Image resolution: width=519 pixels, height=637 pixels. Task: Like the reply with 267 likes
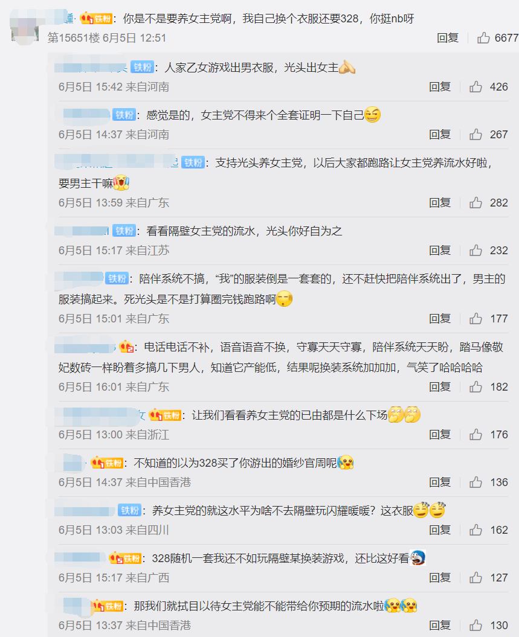point(475,135)
